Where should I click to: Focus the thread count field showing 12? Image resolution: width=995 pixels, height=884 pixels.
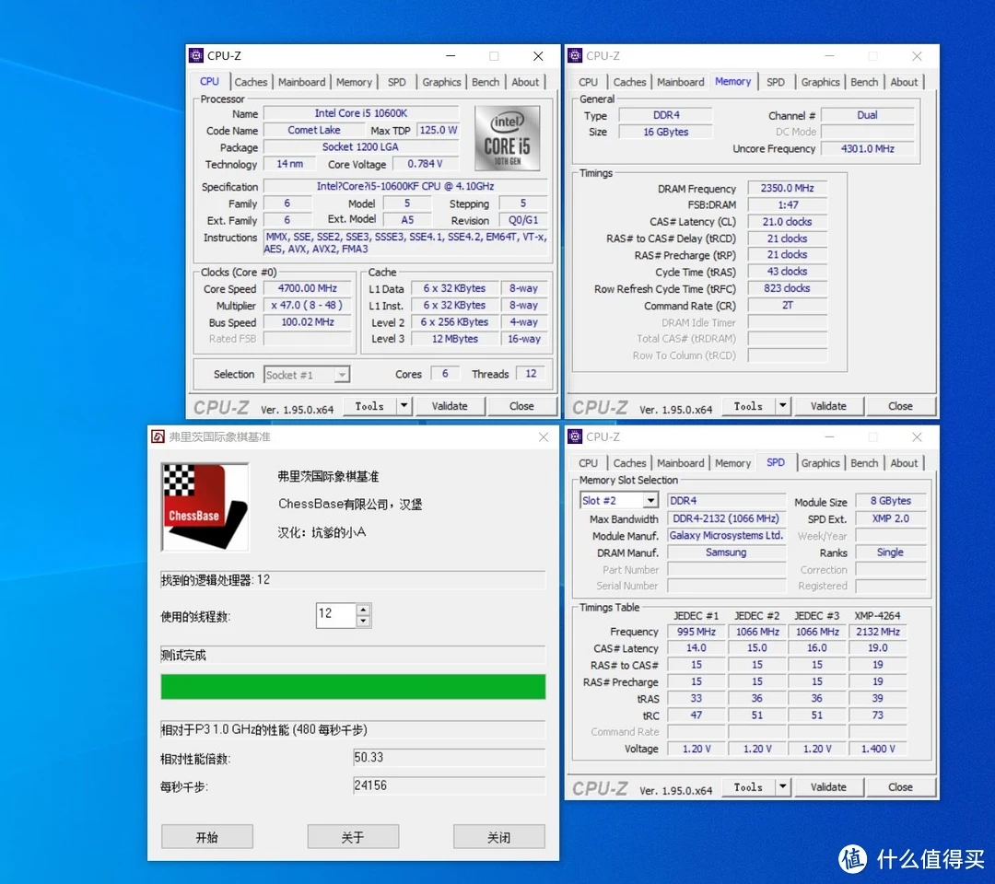tap(336, 615)
